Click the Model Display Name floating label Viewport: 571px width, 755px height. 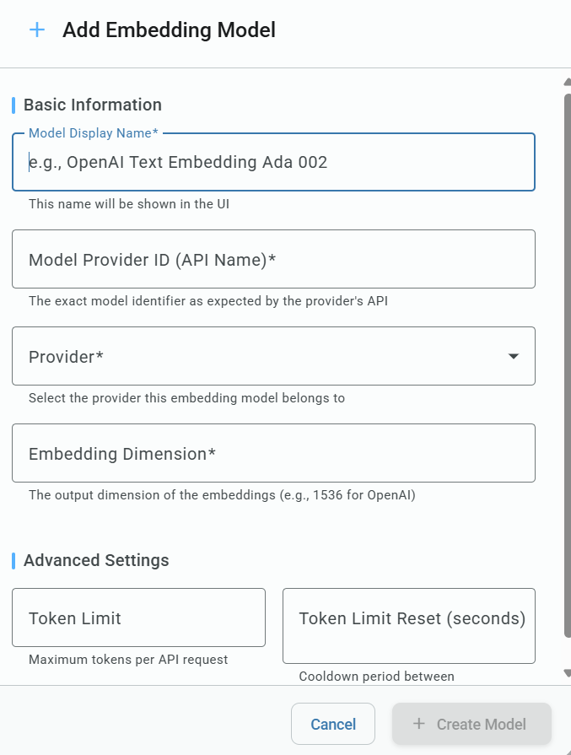(94, 132)
